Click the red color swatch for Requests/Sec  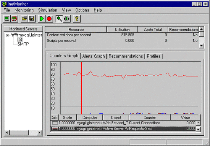pyautogui.click(x=55, y=129)
